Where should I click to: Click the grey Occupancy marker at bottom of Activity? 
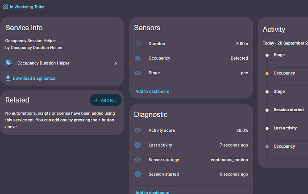[x=267, y=147]
